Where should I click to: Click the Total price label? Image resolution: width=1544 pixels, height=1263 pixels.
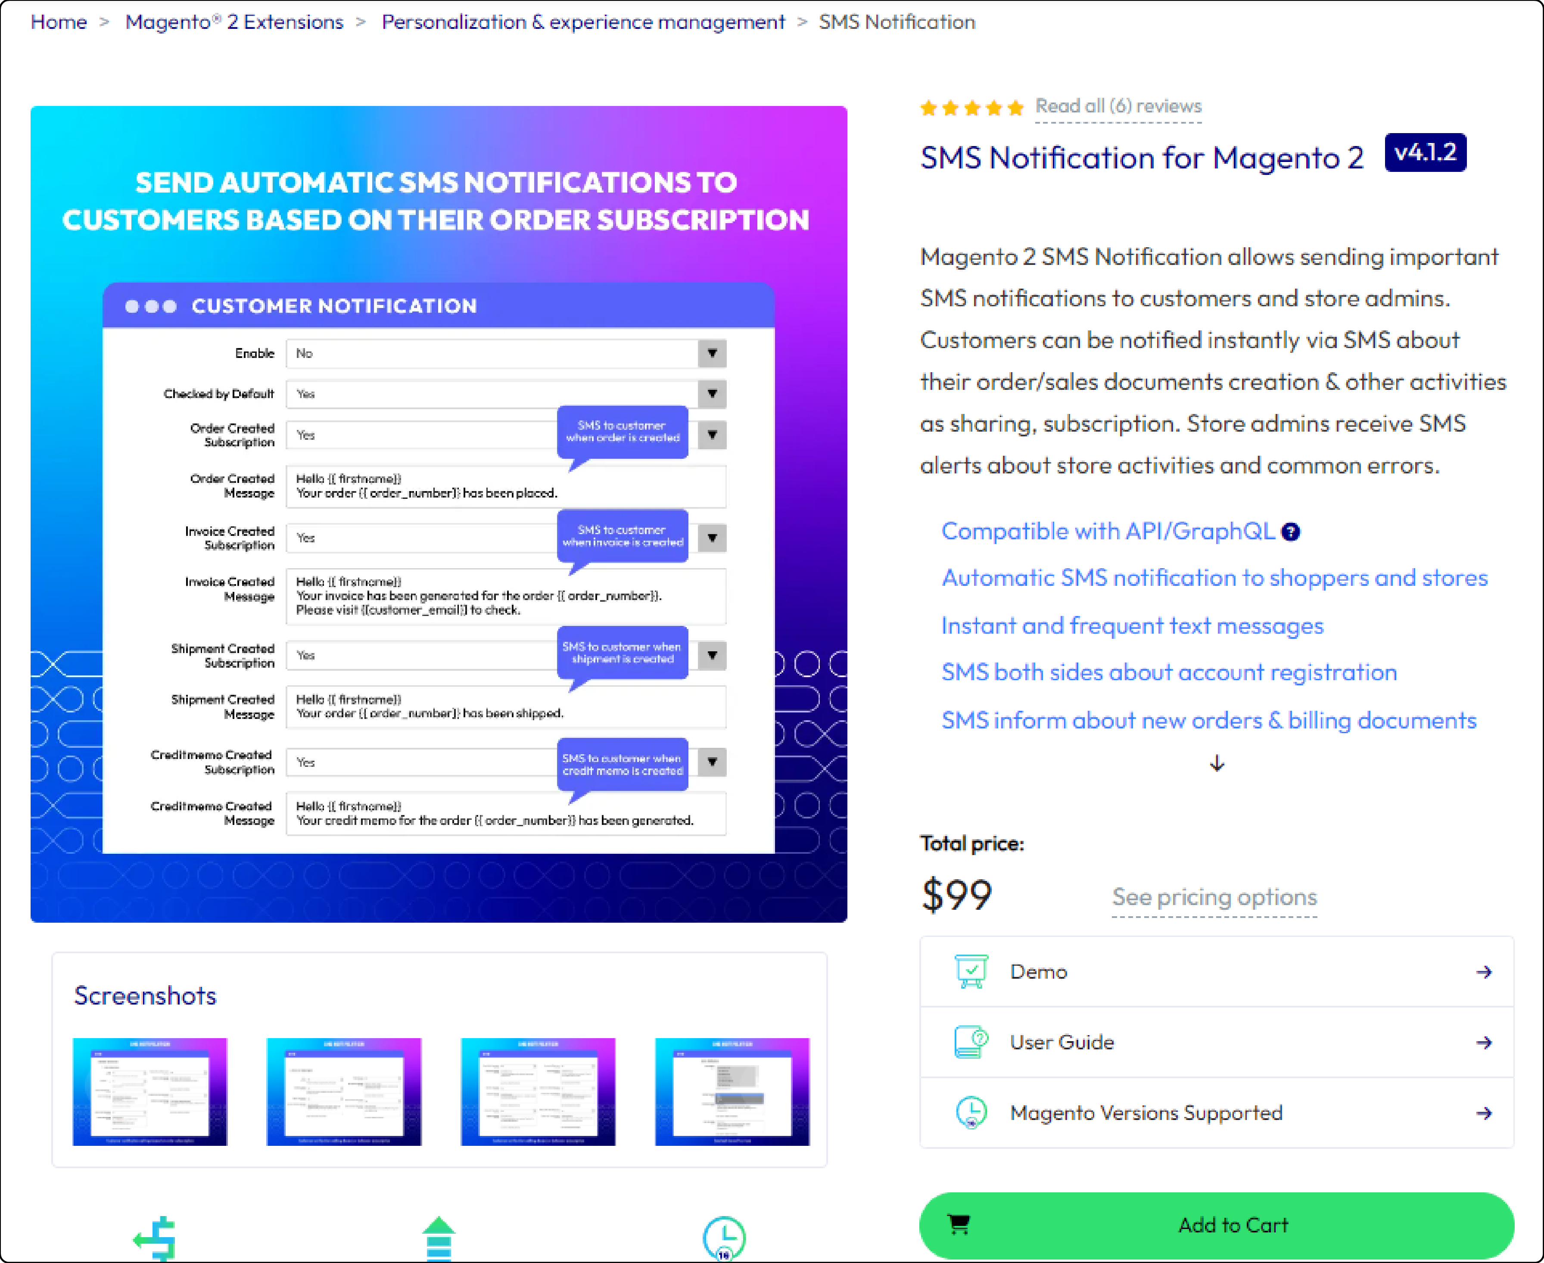click(x=972, y=843)
